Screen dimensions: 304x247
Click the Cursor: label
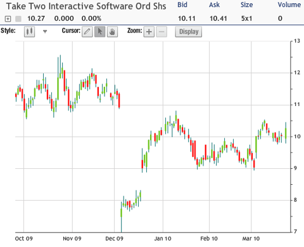point(71,31)
